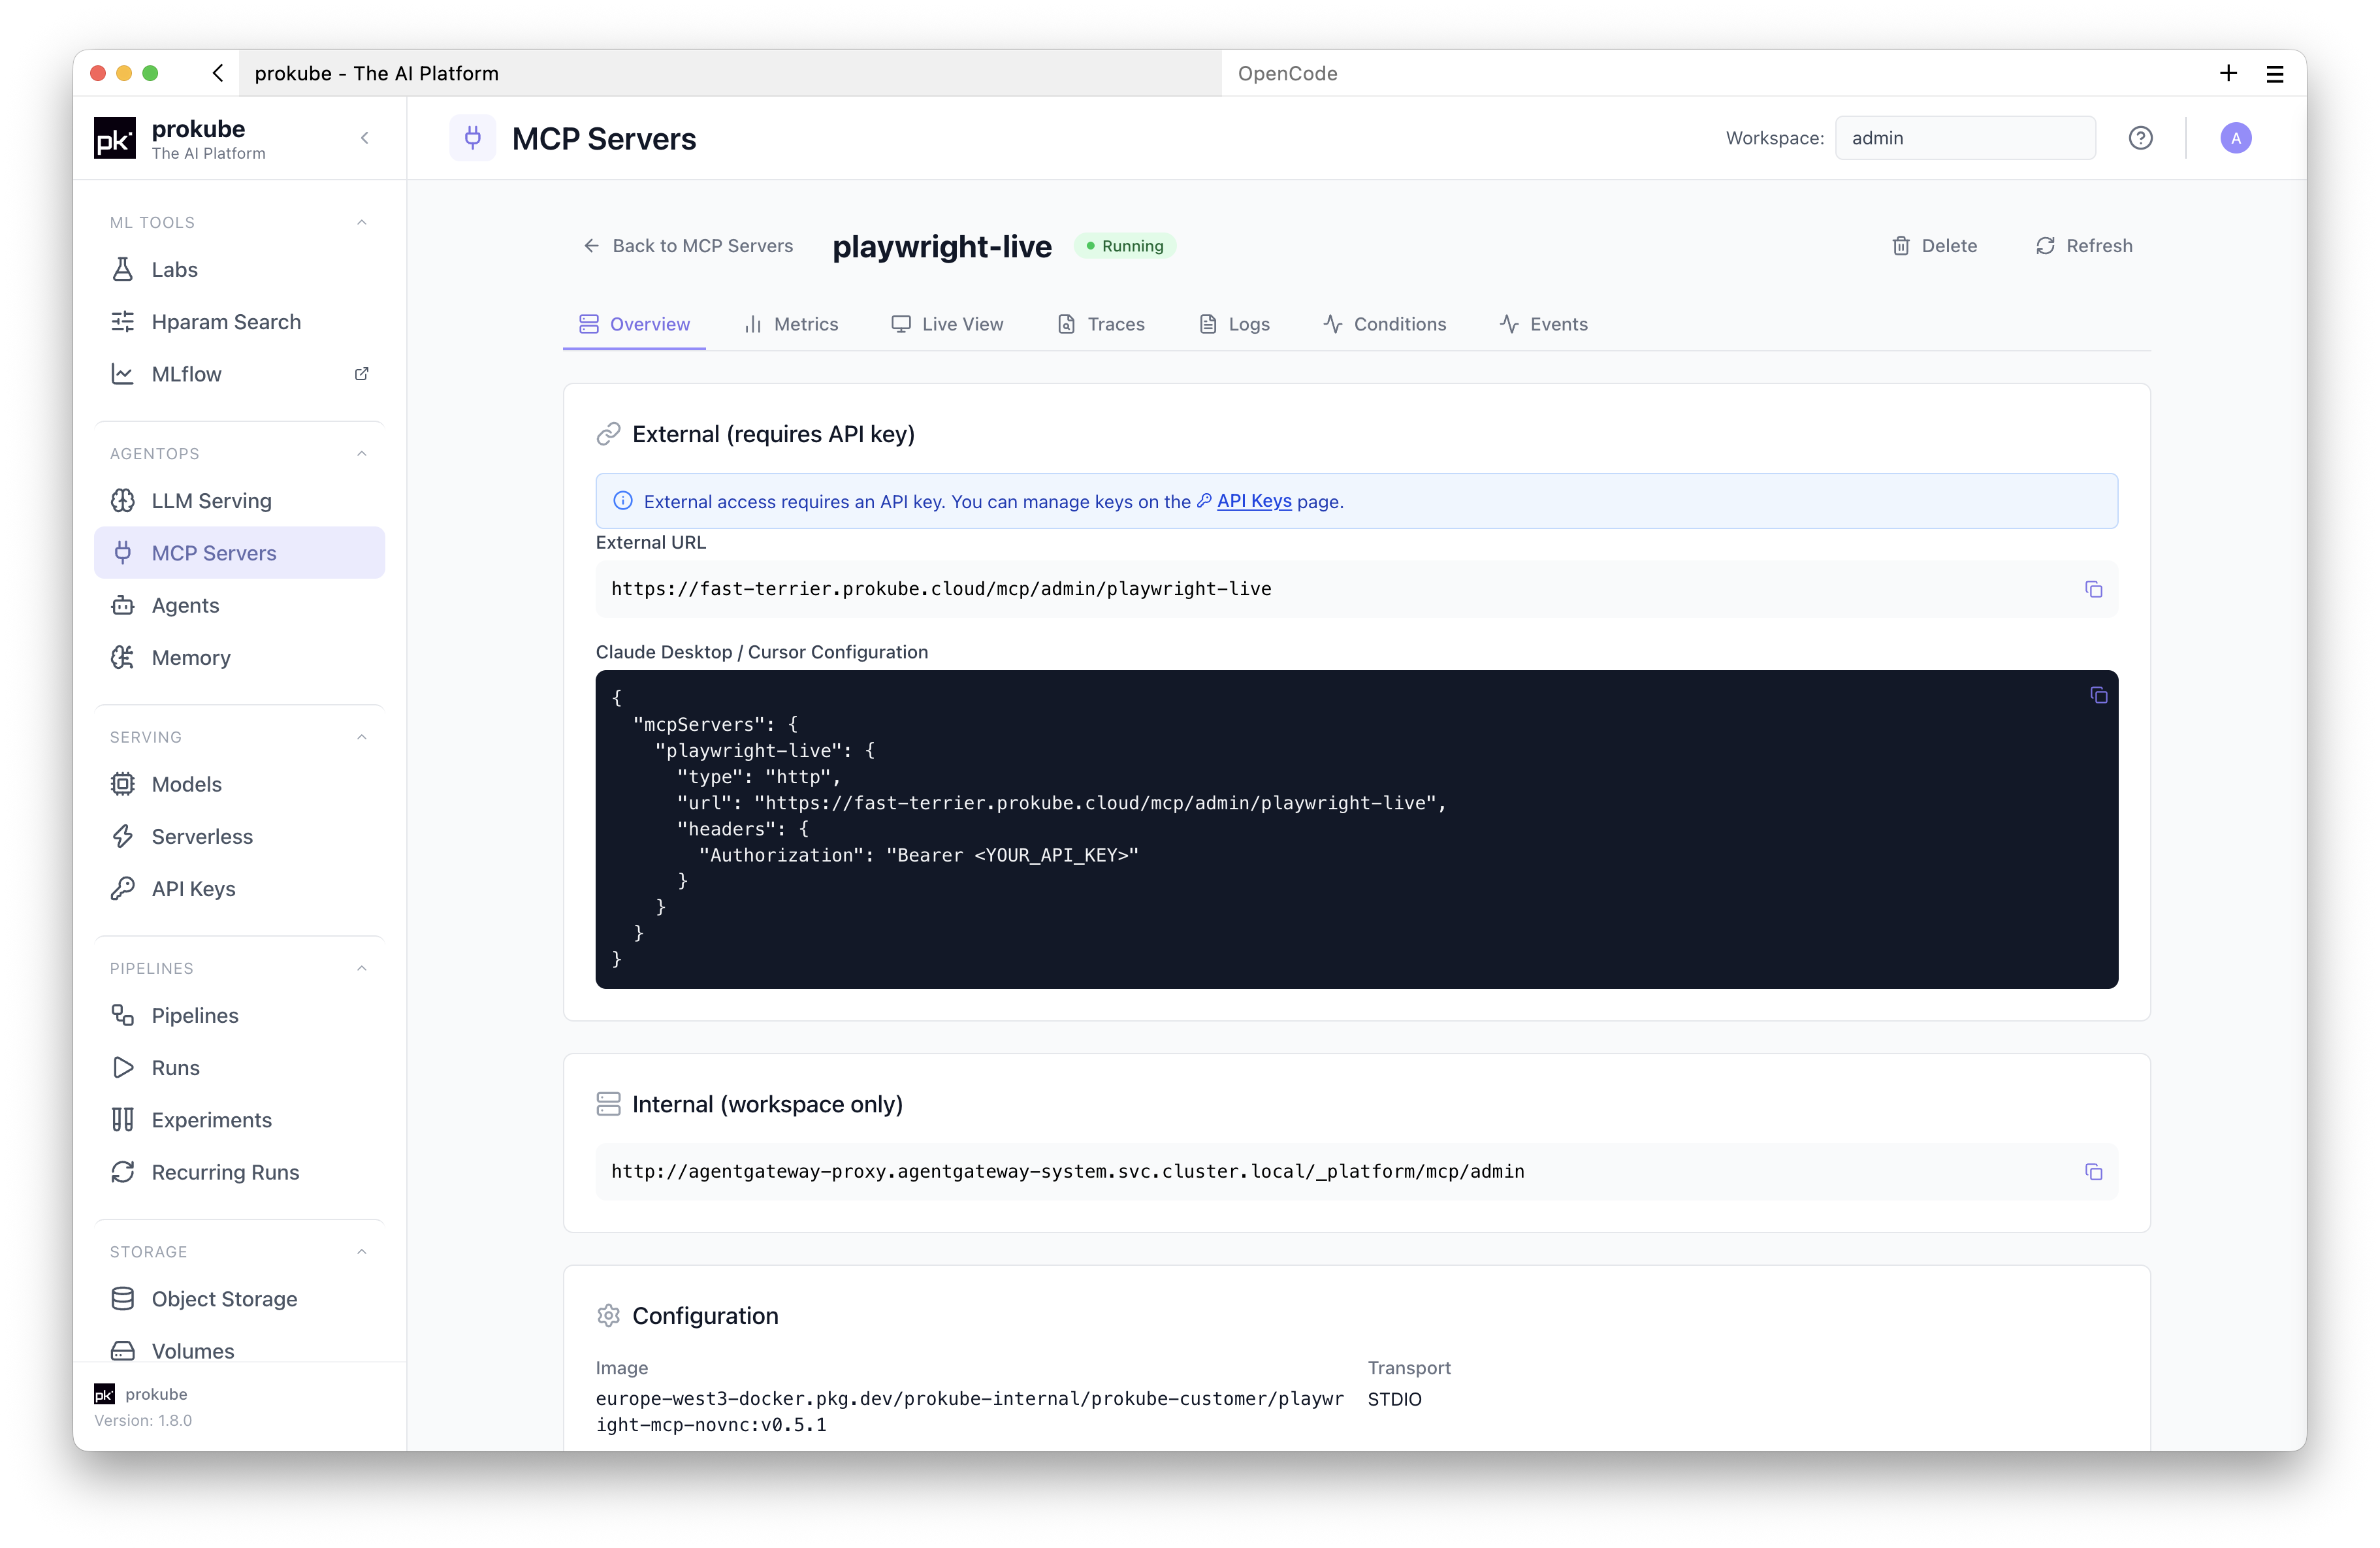Follow the API Keys link in notice
The height and width of the screenshot is (1548, 2380).
point(1254,501)
